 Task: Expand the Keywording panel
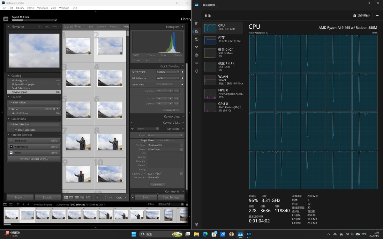[172, 117]
